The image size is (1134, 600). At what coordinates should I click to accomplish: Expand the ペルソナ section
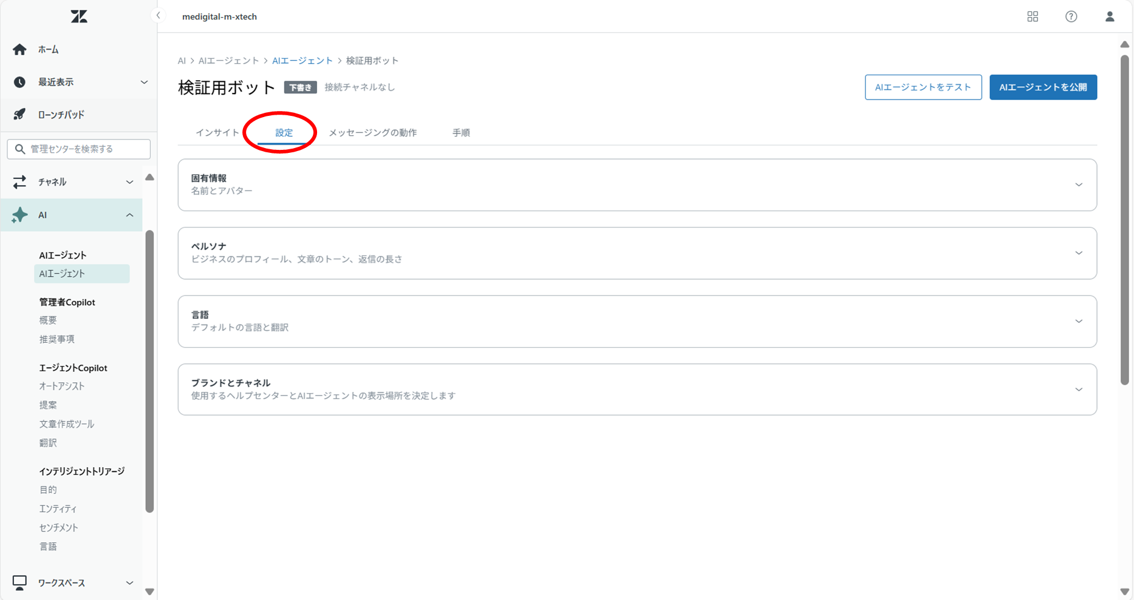click(637, 254)
